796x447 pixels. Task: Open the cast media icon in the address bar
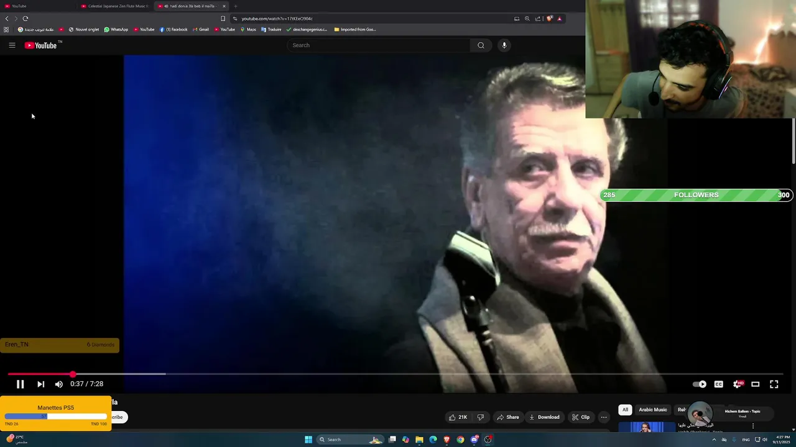516,19
